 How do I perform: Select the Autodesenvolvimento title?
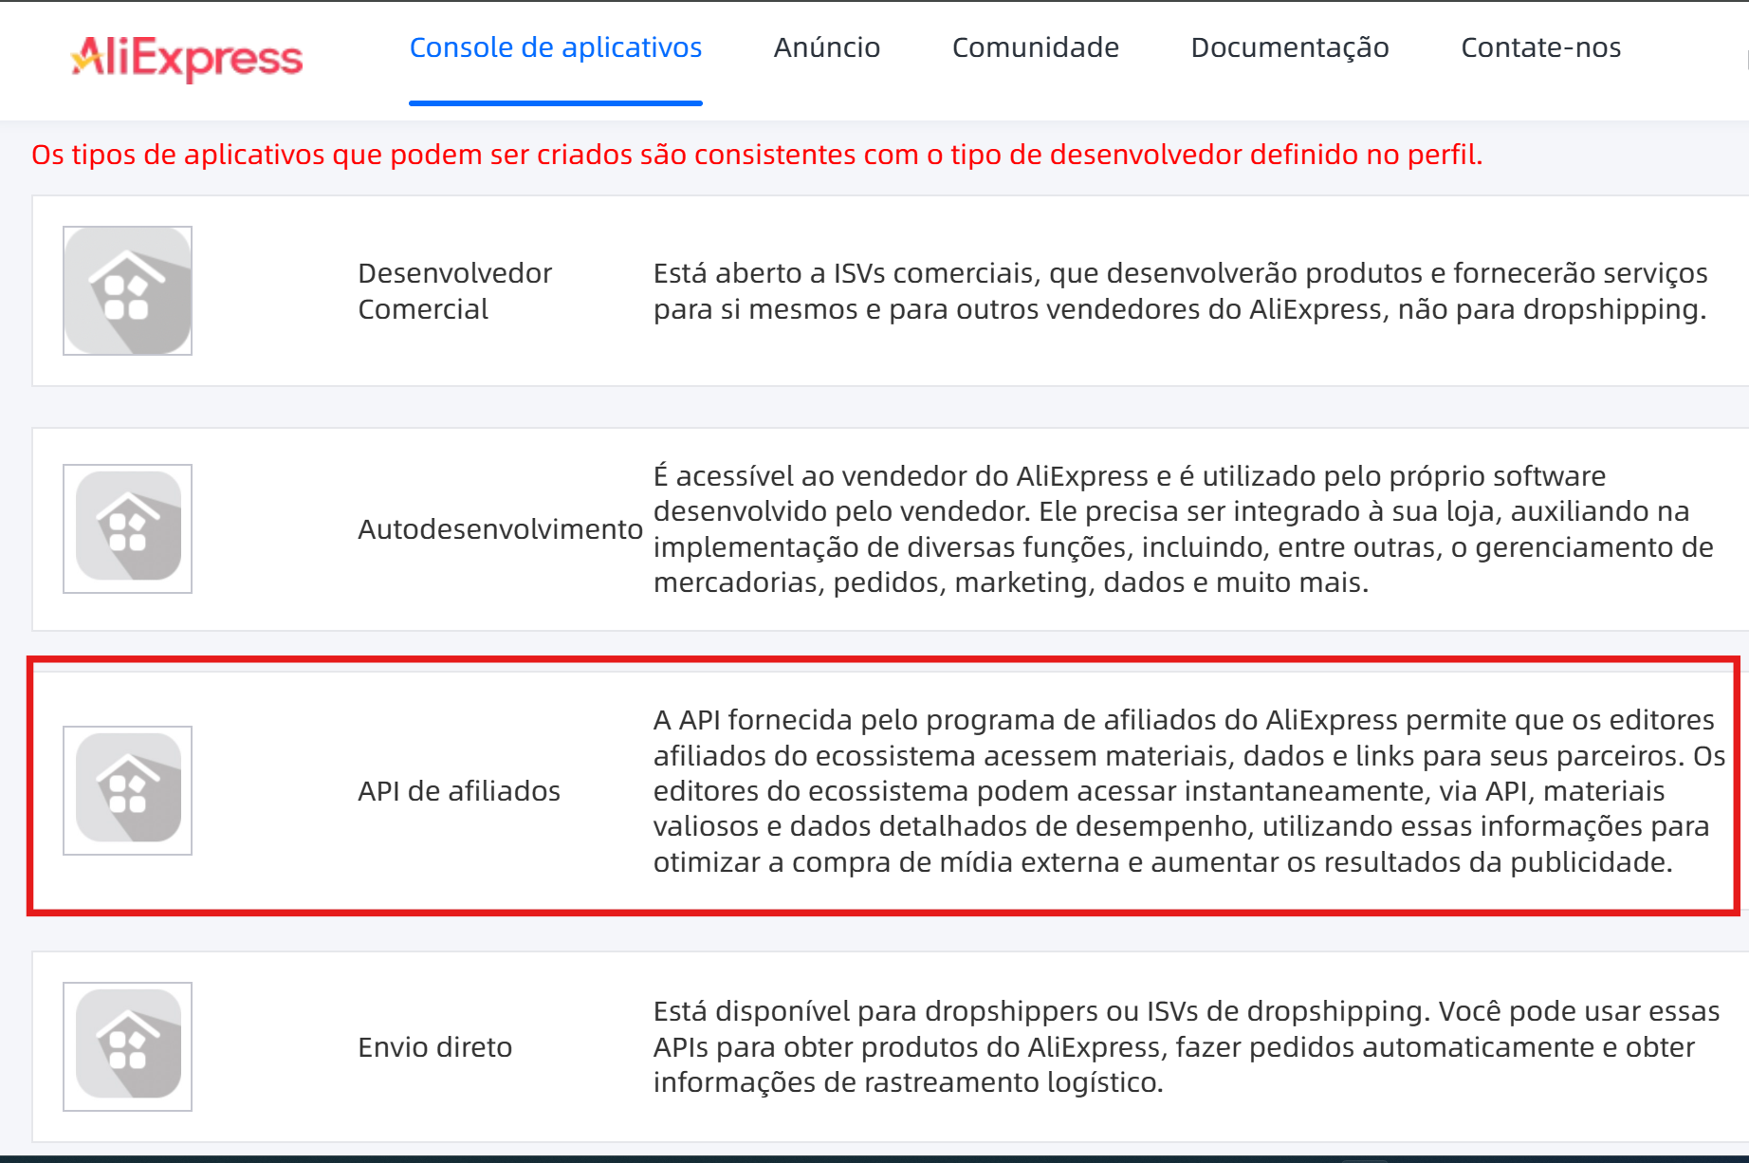click(501, 529)
